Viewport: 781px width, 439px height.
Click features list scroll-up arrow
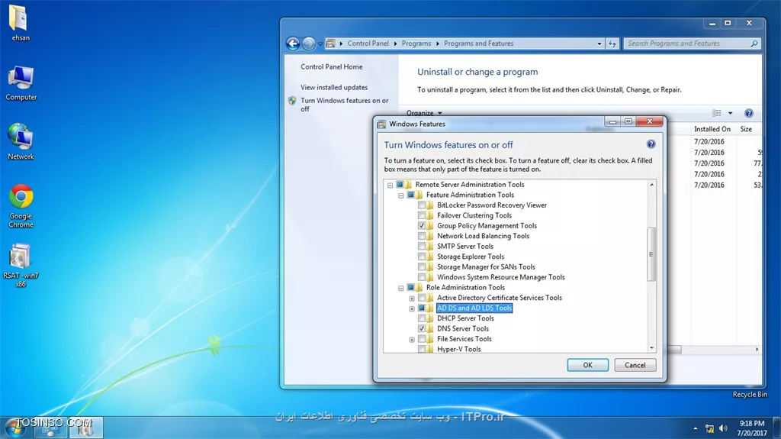coord(651,185)
